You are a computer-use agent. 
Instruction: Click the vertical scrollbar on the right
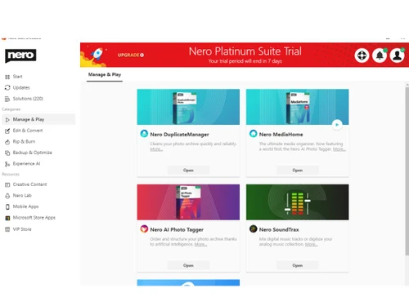tap(407, 171)
